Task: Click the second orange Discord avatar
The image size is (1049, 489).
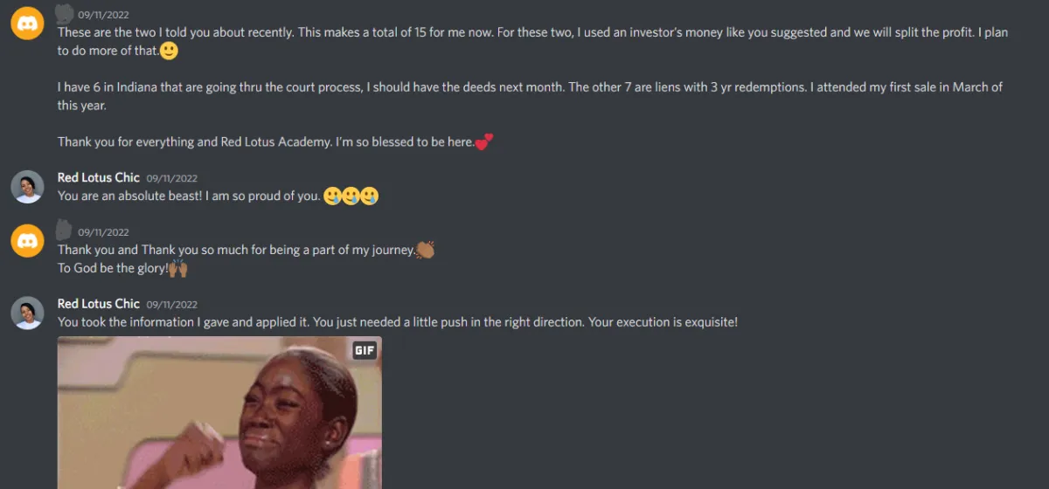Action: coord(28,240)
